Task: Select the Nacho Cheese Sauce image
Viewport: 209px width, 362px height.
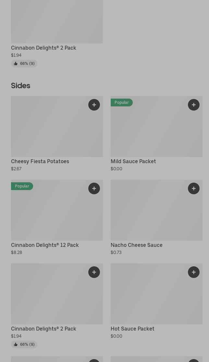Action: (x=156, y=210)
